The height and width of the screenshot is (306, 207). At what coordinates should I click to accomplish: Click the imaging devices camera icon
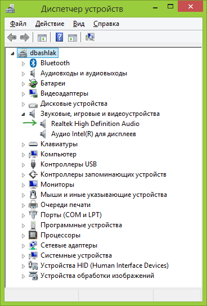coord(33,276)
